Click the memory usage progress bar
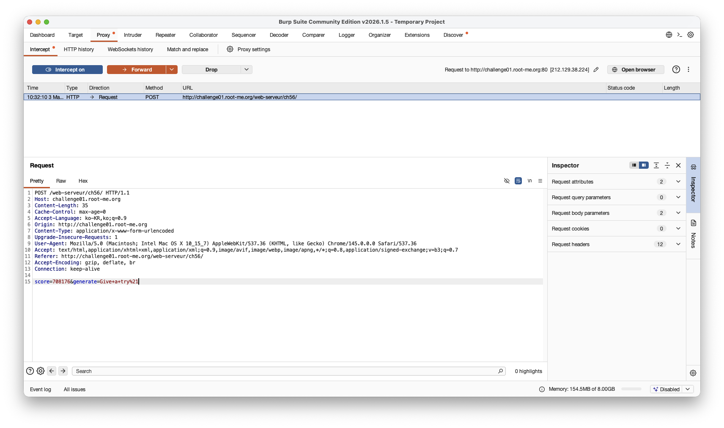Viewport: 724px width, 428px height. (x=631, y=389)
